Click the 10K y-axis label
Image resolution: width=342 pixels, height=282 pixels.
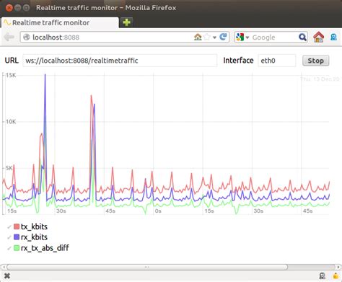[11, 122]
